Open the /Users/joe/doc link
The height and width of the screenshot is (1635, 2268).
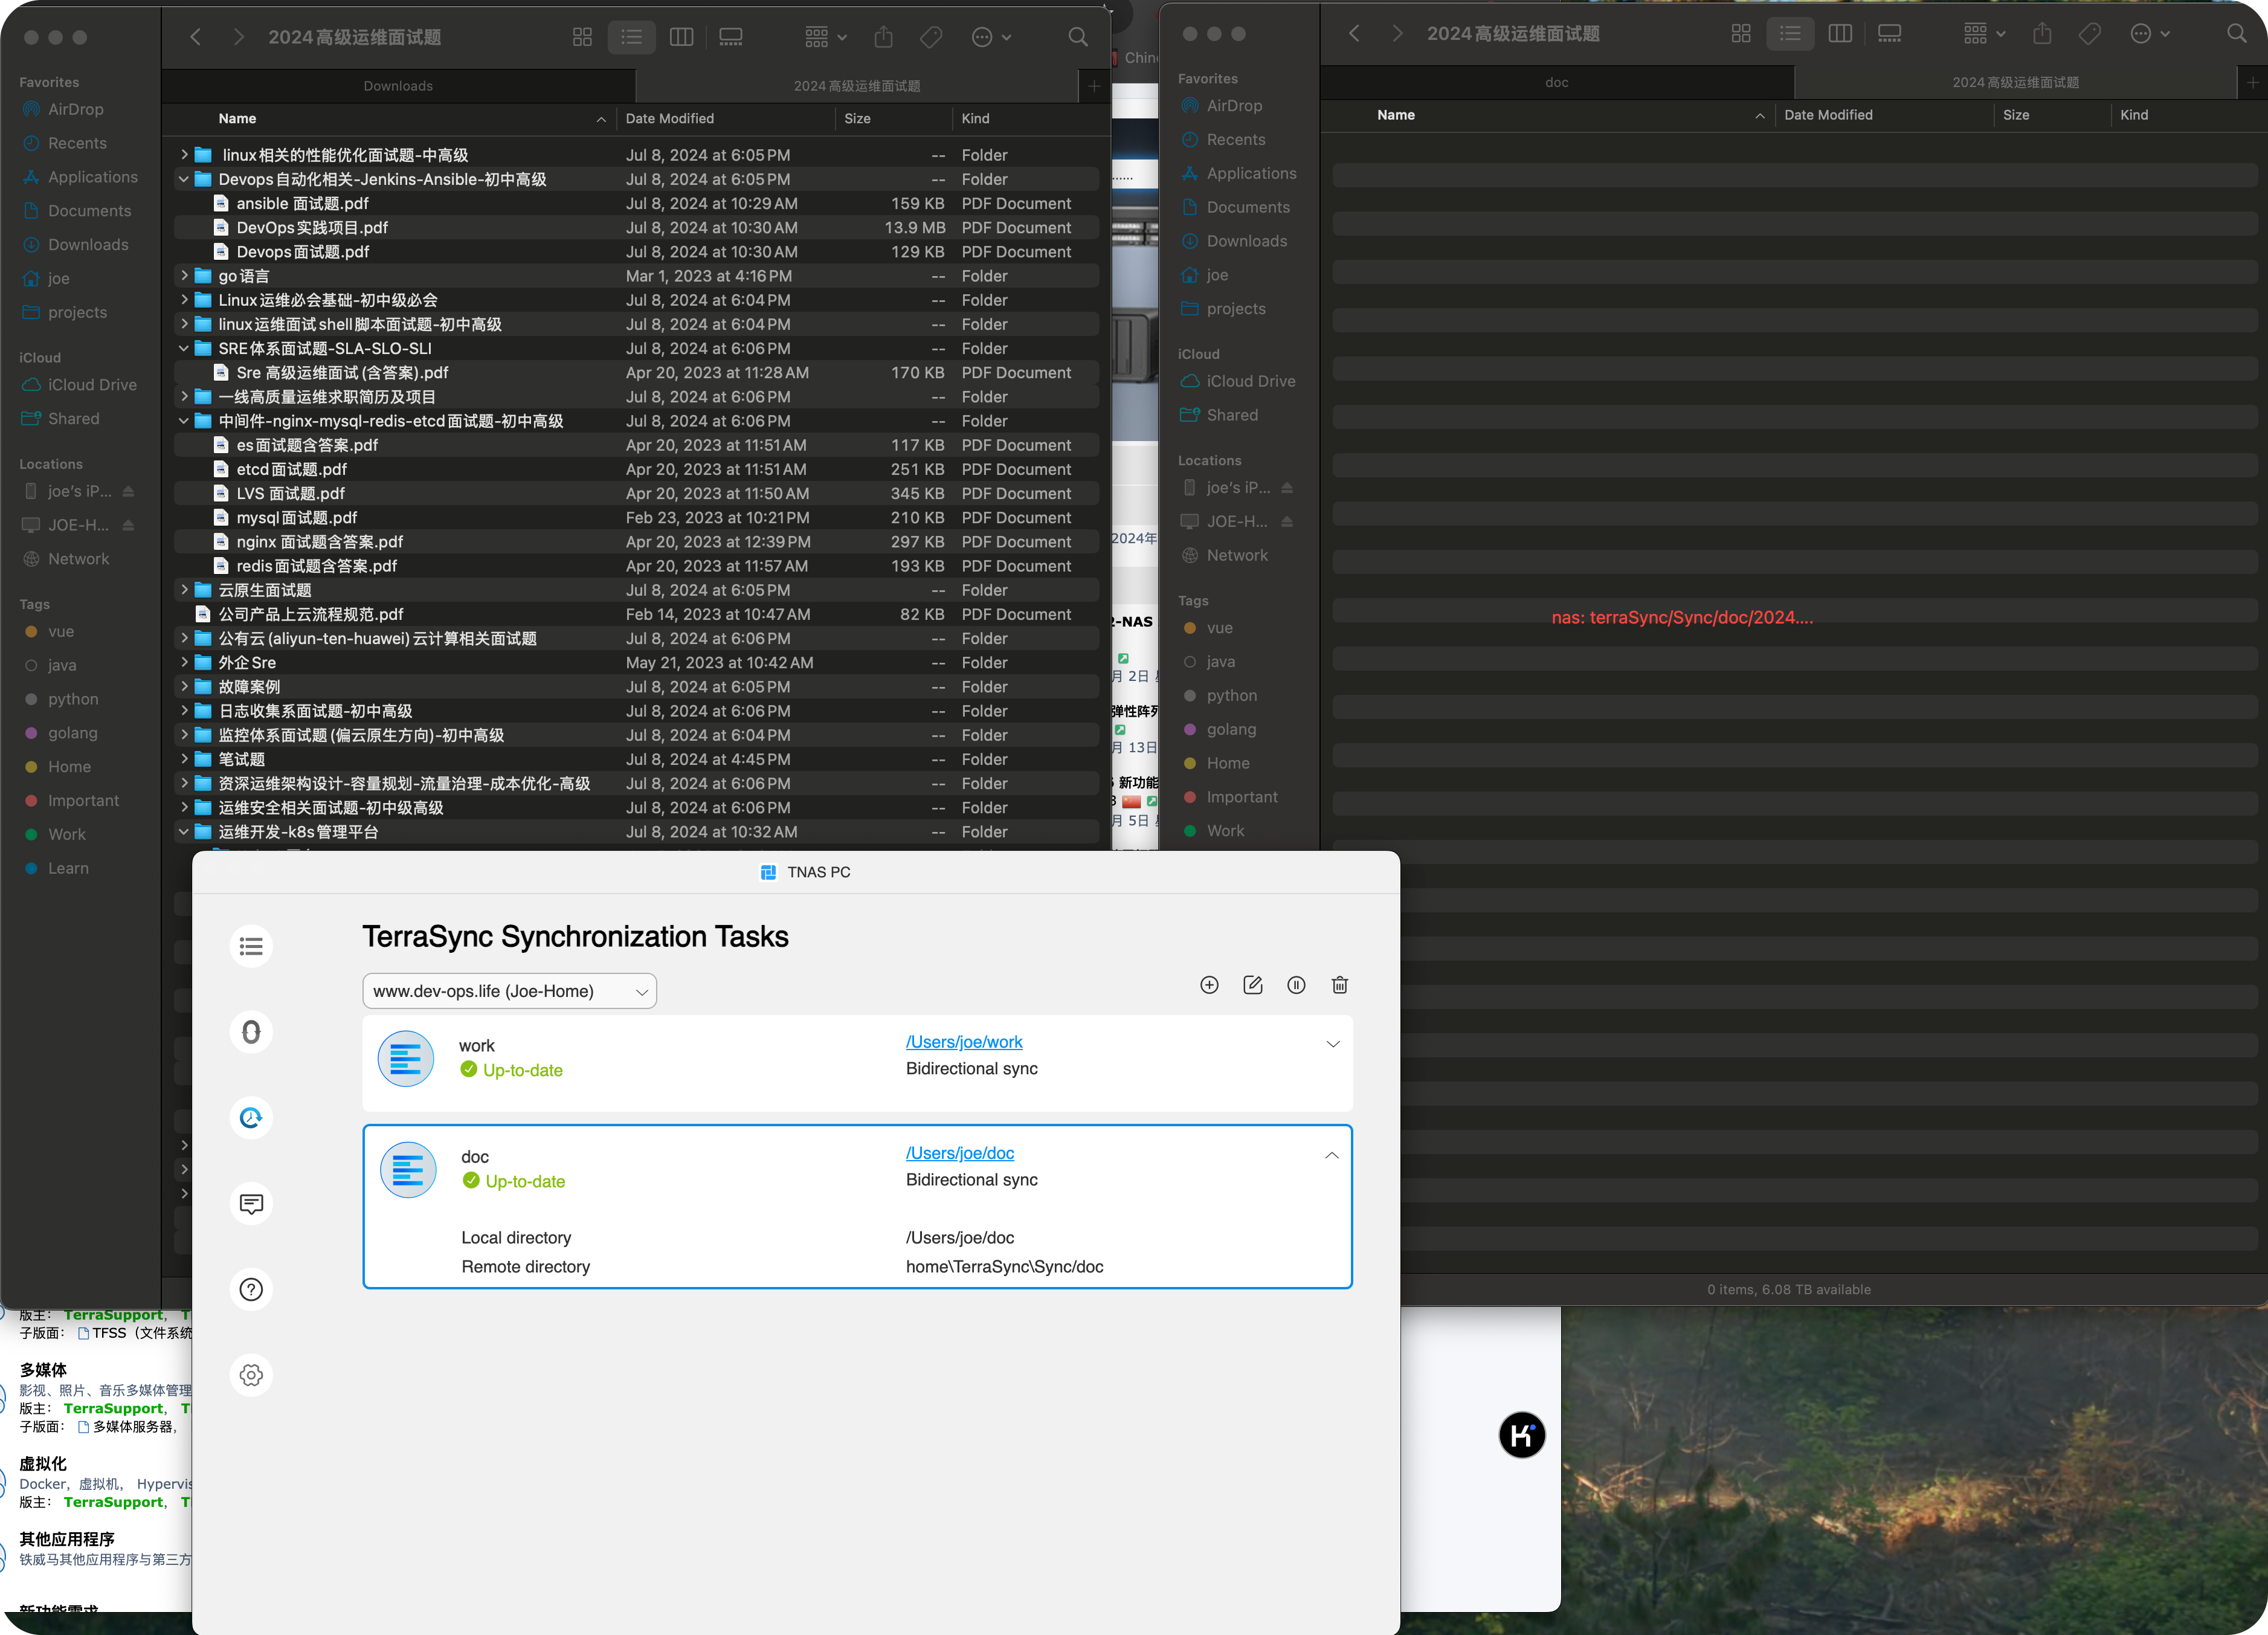(959, 1153)
